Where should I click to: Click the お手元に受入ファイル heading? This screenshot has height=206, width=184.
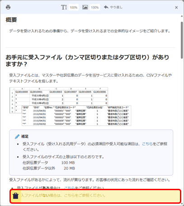click(x=87, y=61)
